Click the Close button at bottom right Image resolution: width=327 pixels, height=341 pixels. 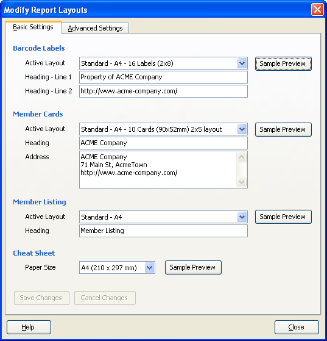click(297, 327)
